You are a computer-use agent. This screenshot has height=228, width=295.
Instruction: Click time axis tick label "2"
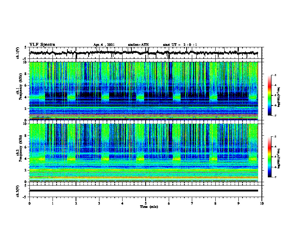tap(76, 203)
